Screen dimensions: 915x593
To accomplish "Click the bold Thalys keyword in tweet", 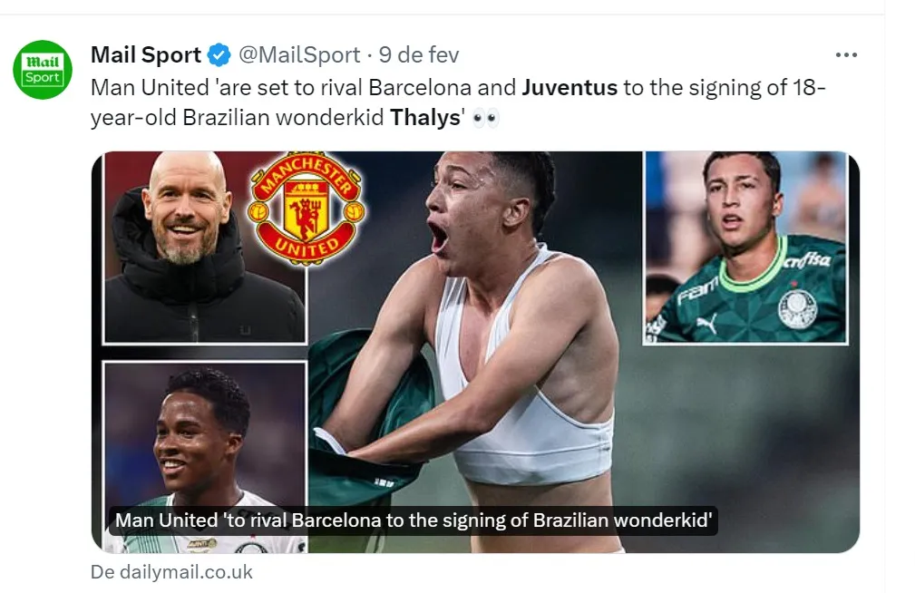I will pyautogui.click(x=425, y=118).
